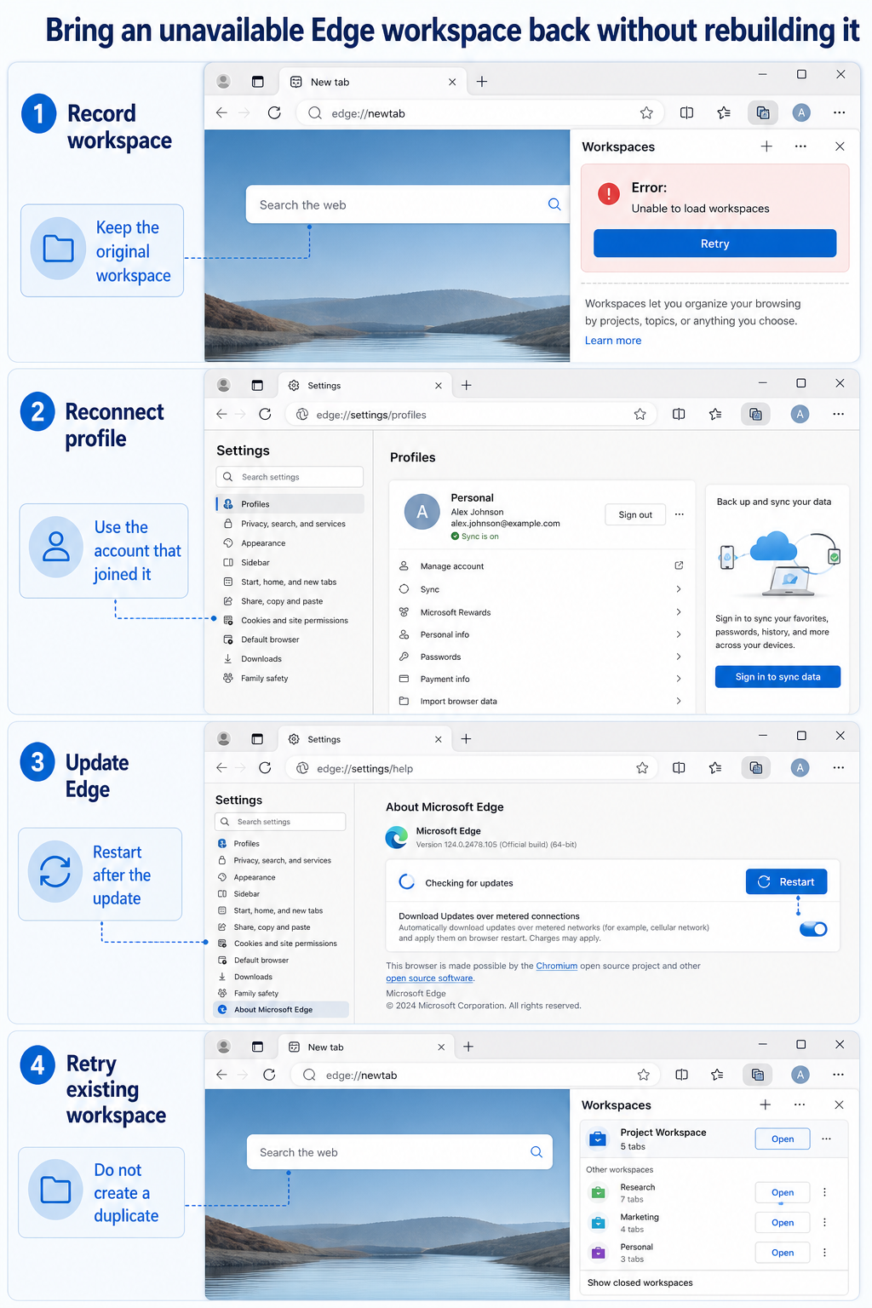
Task: Toggle Download Updates over metered connections
Action: 813,929
